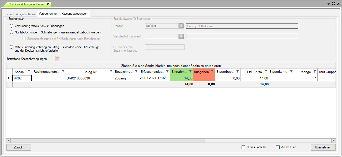Click filter icon in Kasse column header
Image resolution: width=342 pixels, height=157 pixels.
click(x=29, y=72)
